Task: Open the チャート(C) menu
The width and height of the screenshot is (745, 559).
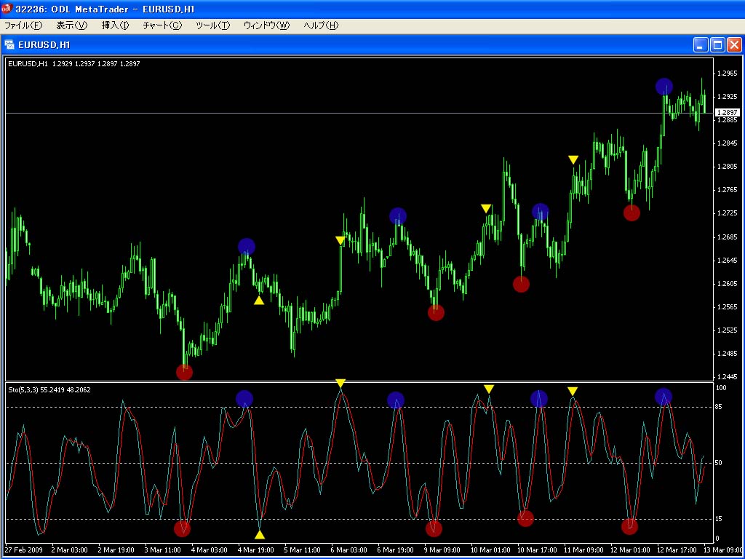Action: click(162, 25)
